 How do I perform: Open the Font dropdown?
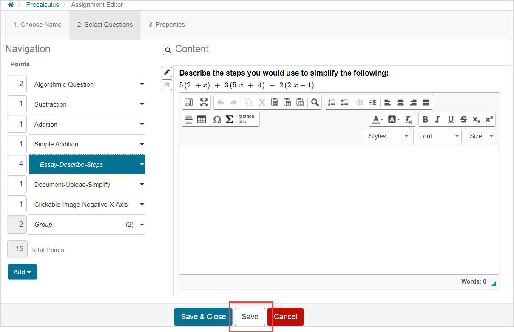tap(437, 136)
